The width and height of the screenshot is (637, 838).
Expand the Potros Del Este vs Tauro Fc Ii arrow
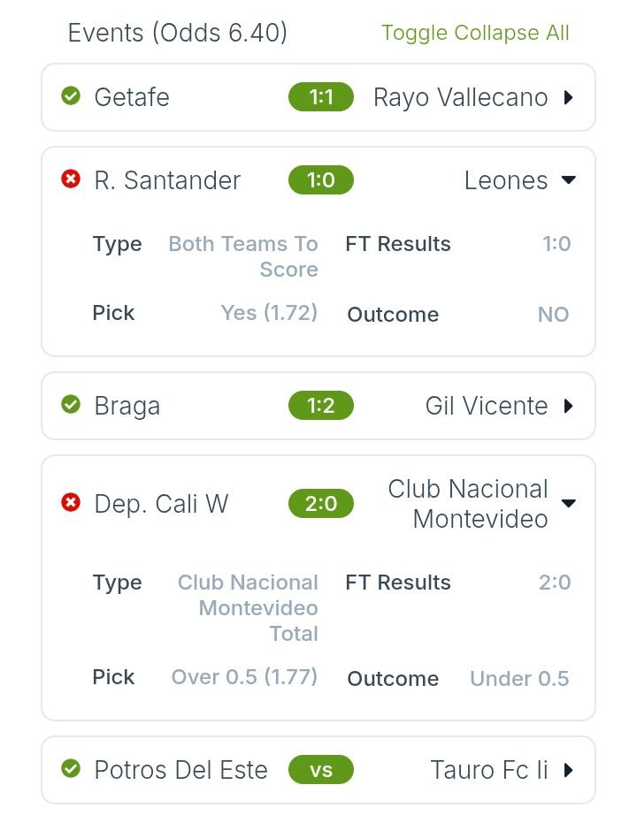569,770
